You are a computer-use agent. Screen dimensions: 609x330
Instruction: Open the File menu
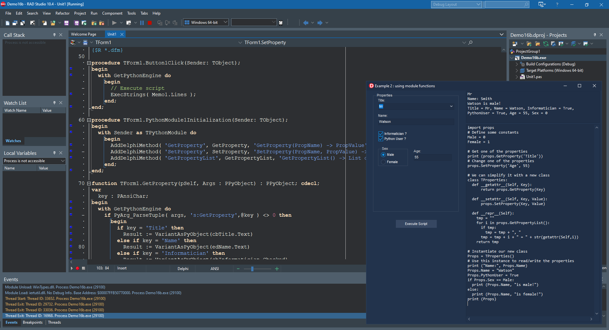click(x=8, y=13)
